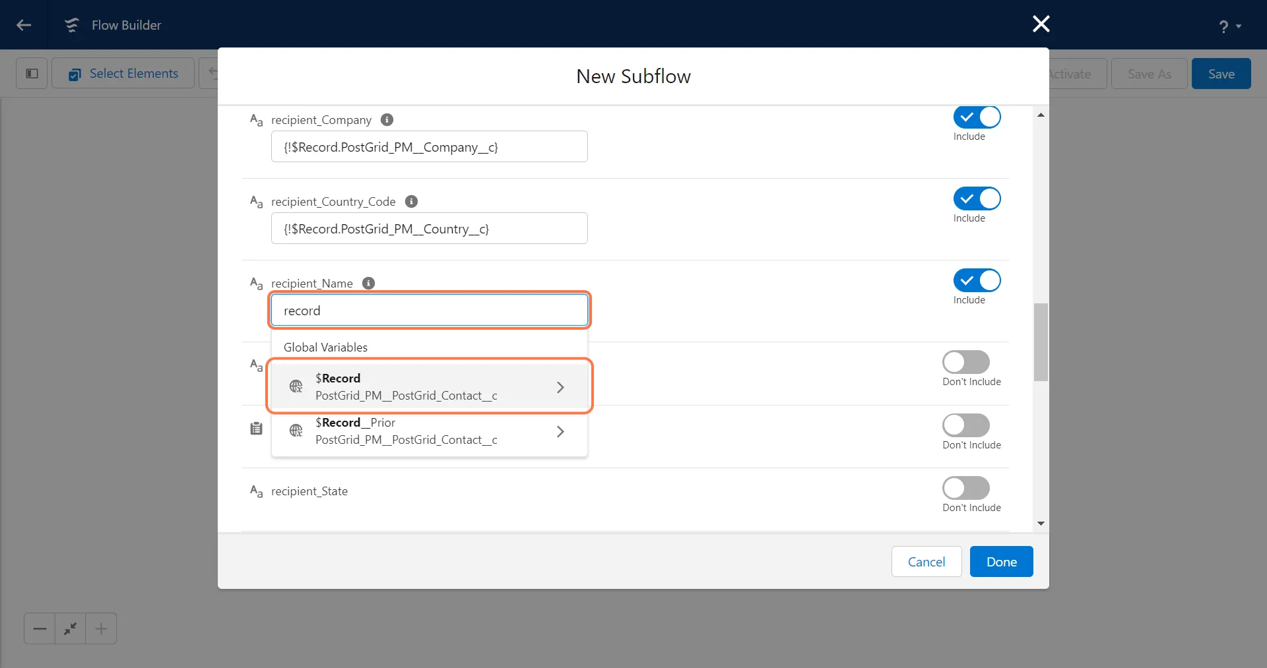1267x668 pixels.
Task: Click fit-to-view canvas icon
Action: [x=70, y=628]
